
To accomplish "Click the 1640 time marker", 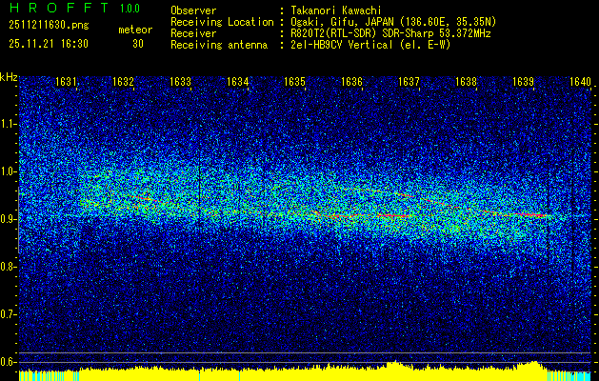I will [580, 81].
